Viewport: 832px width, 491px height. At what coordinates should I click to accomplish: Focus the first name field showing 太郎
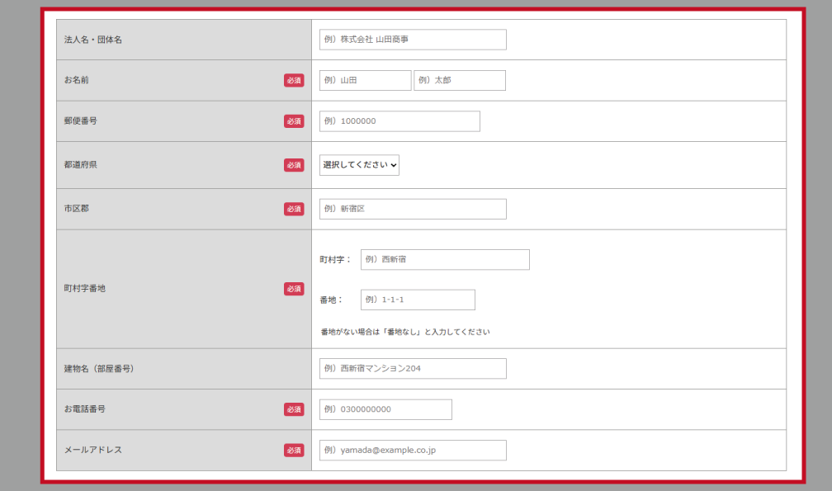(x=459, y=80)
